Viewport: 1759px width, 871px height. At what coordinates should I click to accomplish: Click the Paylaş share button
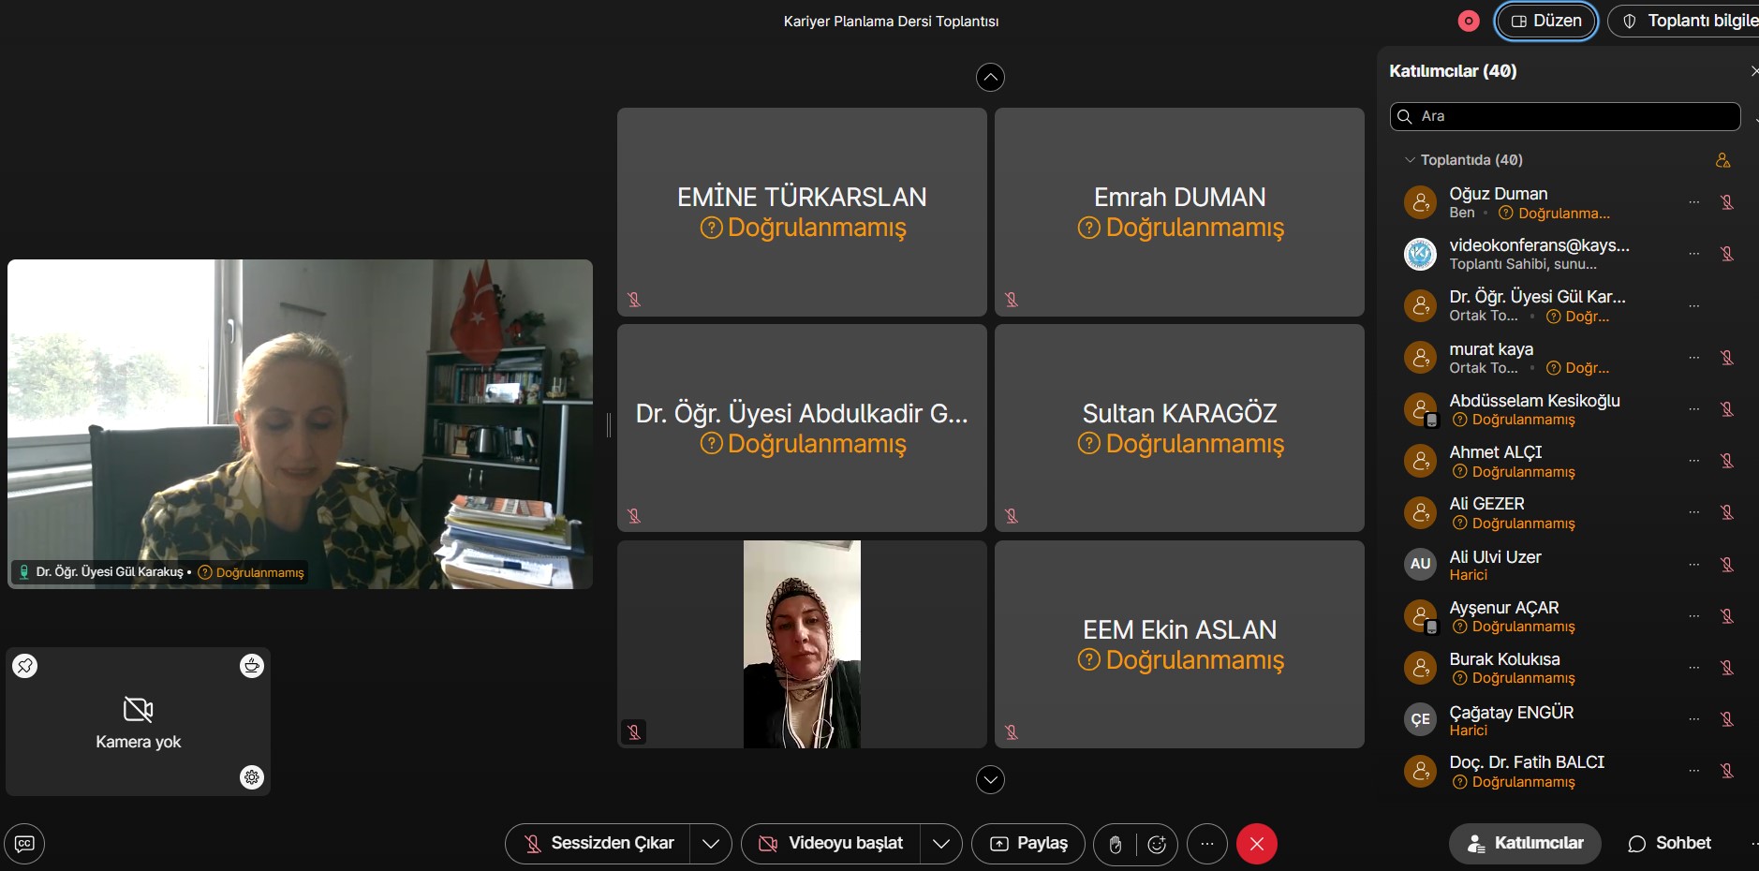1028,844
